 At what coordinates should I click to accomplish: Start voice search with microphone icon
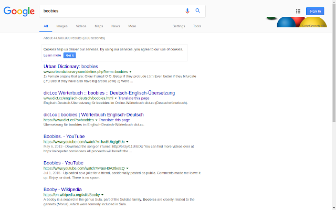(187, 10)
